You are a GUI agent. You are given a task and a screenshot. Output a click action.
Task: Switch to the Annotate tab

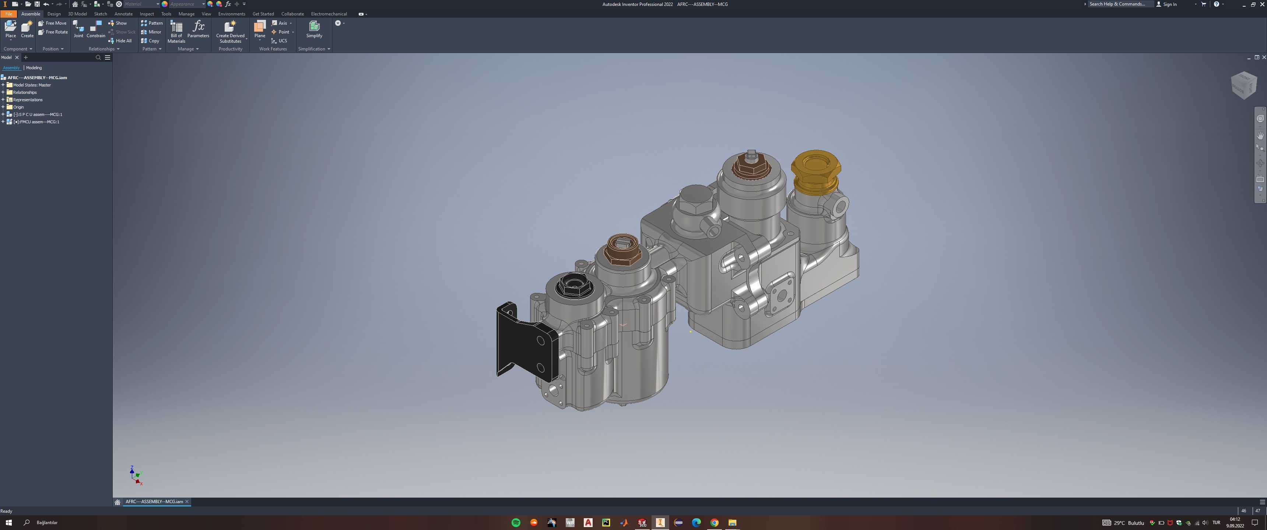123,14
